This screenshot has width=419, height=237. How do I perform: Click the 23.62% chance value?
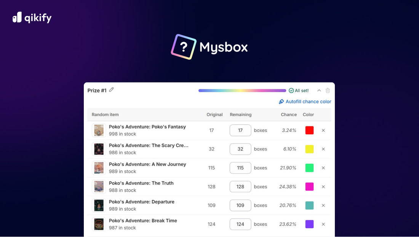(x=288, y=224)
